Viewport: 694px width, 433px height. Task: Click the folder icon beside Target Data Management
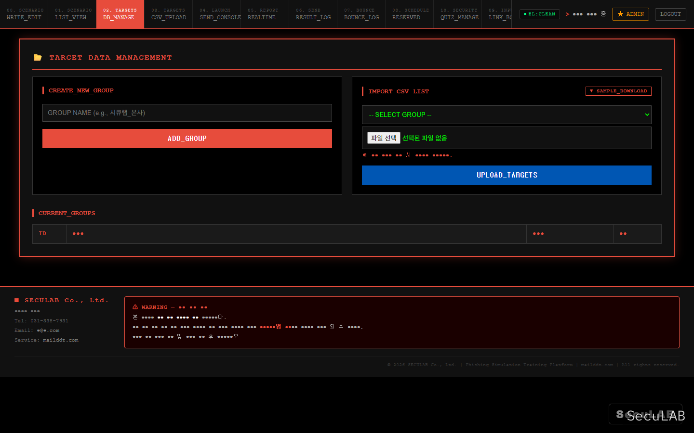[38, 57]
